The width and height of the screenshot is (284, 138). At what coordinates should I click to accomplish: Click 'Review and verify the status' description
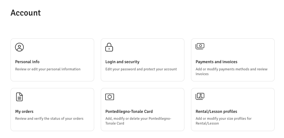pyautogui.click(x=49, y=119)
